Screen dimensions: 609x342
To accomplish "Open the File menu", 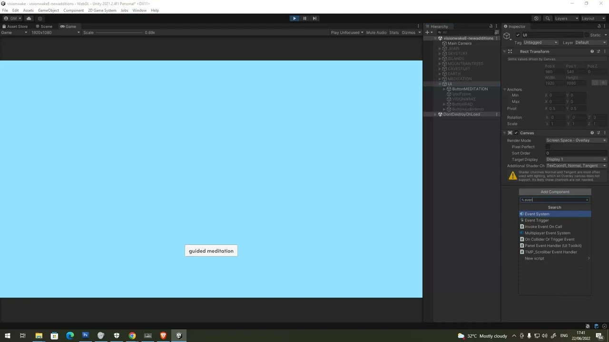I will pyautogui.click(x=5, y=10).
